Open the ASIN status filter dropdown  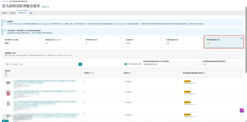(x=172, y=64)
